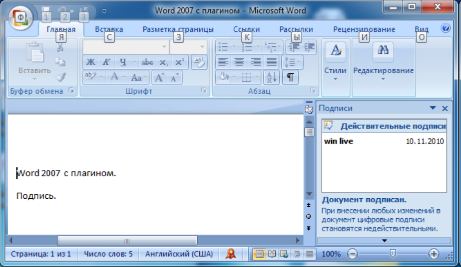The width and height of the screenshot is (461, 267).
Task: Click the Paste (Вставить) clipboard icon
Action: pos(34,53)
